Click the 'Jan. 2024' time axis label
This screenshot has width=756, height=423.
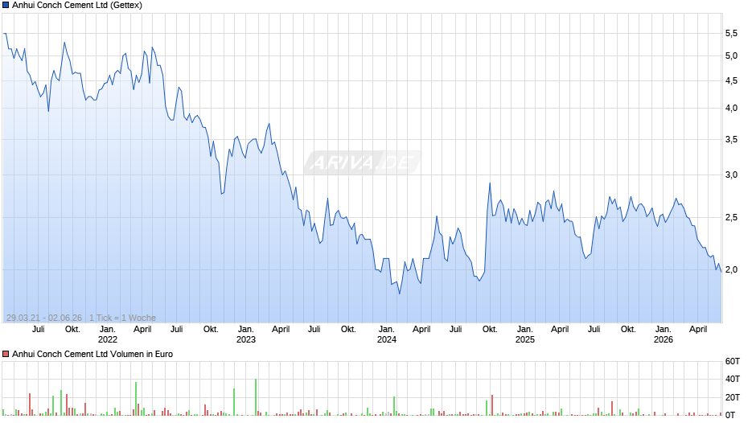387,335
